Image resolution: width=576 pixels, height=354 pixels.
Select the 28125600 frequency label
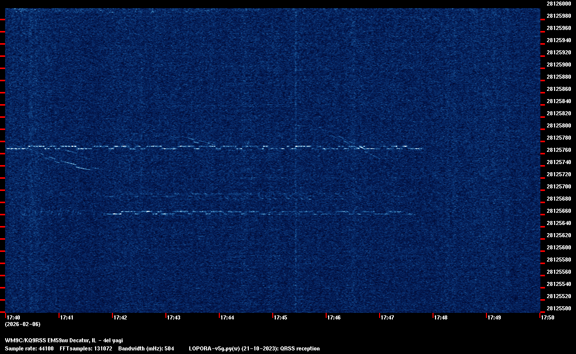point(558,247)
